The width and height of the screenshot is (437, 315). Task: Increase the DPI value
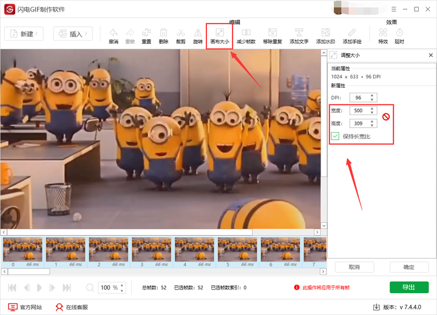point(372,96)
